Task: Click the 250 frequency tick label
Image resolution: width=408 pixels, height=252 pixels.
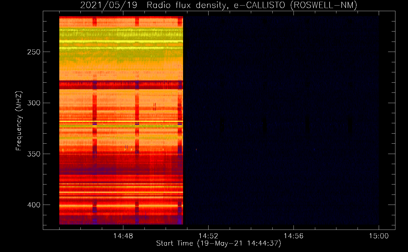Action: [x=34, y=52]
